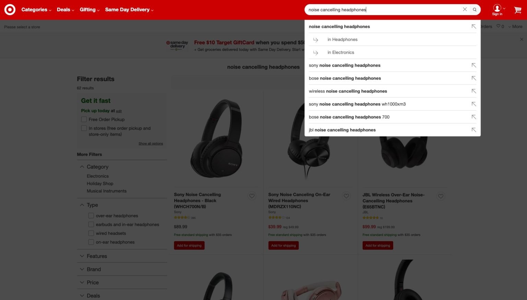Add Sony WHCH700N/B for shipping

pos(189,246)
